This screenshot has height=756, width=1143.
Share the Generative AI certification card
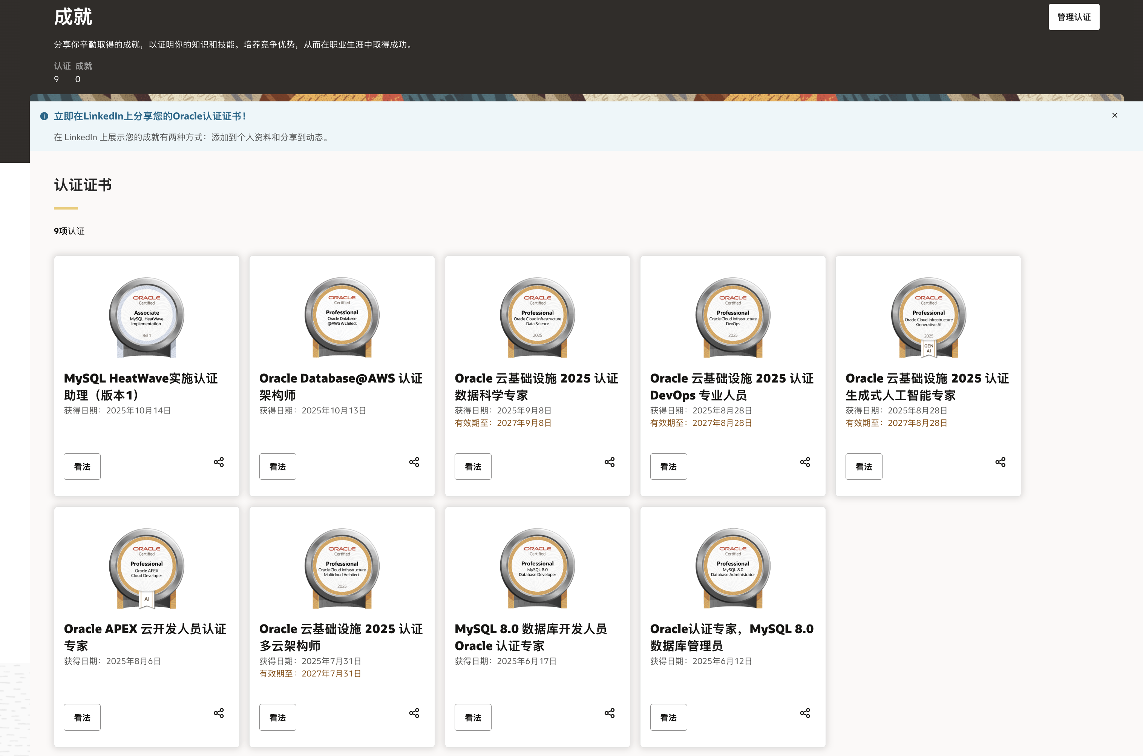1000,462
